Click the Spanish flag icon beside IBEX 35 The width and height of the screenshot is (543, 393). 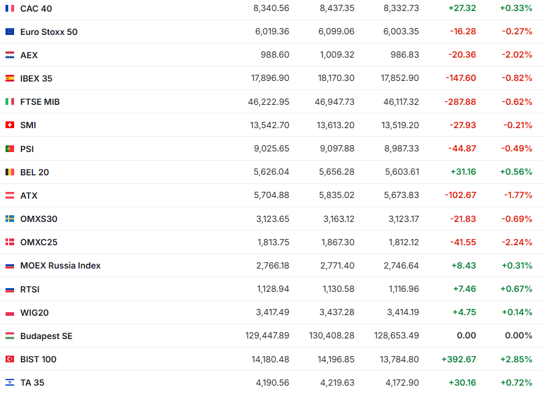[10, 78]
